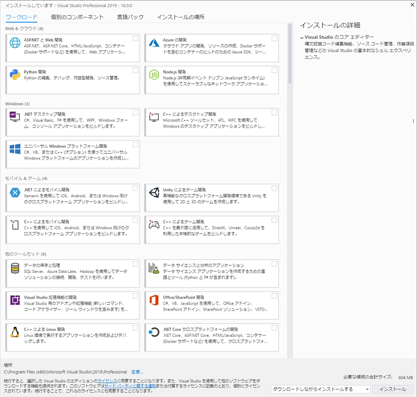Click the インストールの詳細 heading
Viewport: 417px width, 397px height.
point(330,25)
